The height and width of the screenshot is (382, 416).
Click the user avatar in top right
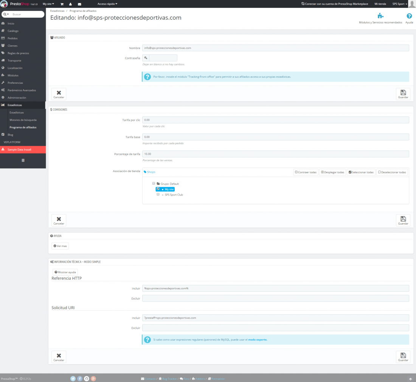[412, 4]
